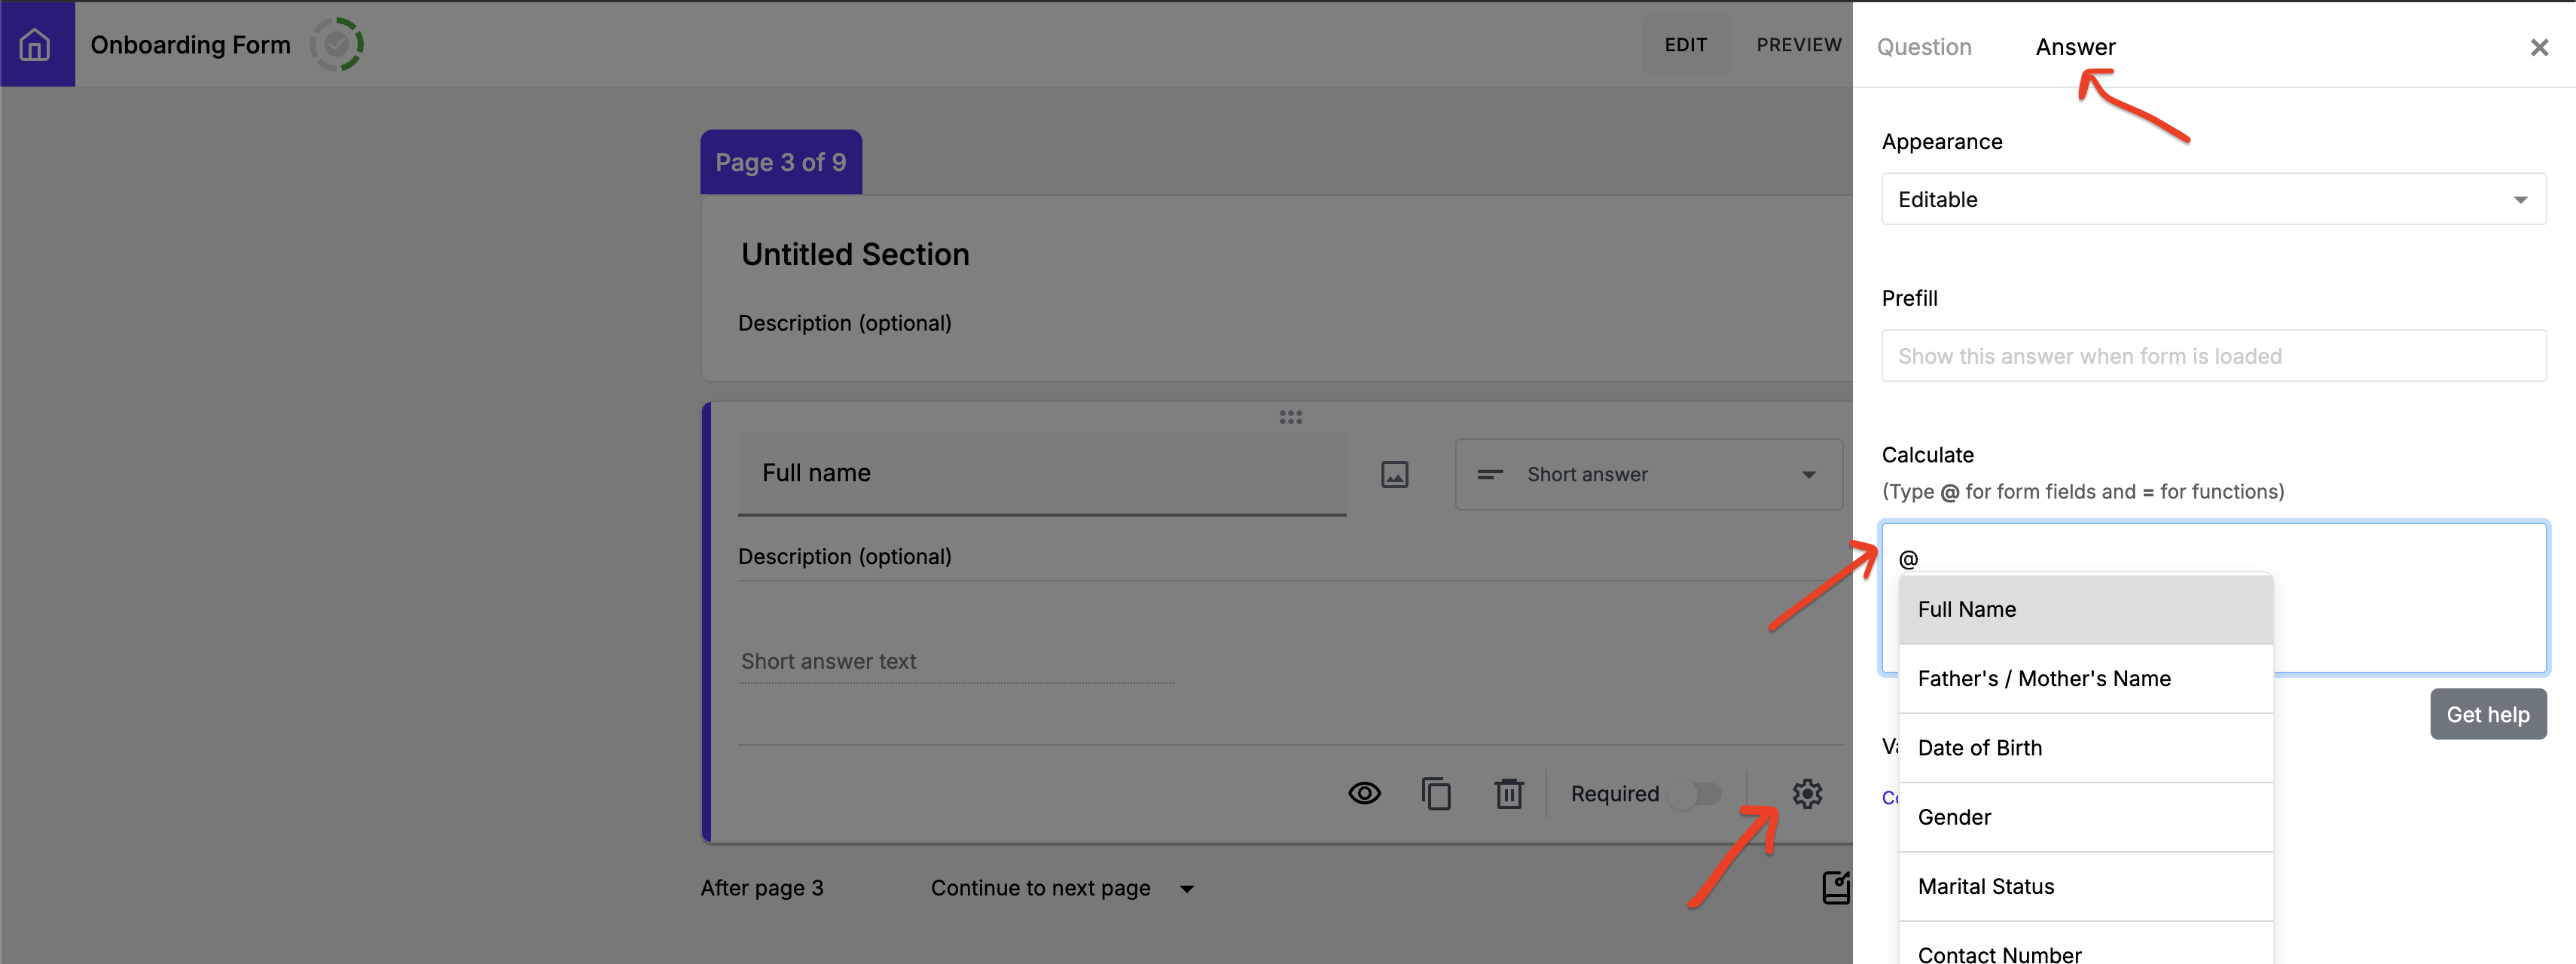Open the Appearance Editable dropdown
Screen dimensions: 2576x964
pos(2212,199)
